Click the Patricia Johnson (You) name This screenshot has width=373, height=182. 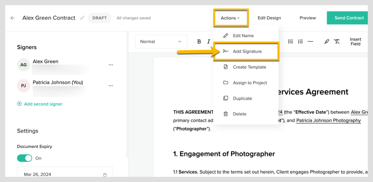(58, 83)
